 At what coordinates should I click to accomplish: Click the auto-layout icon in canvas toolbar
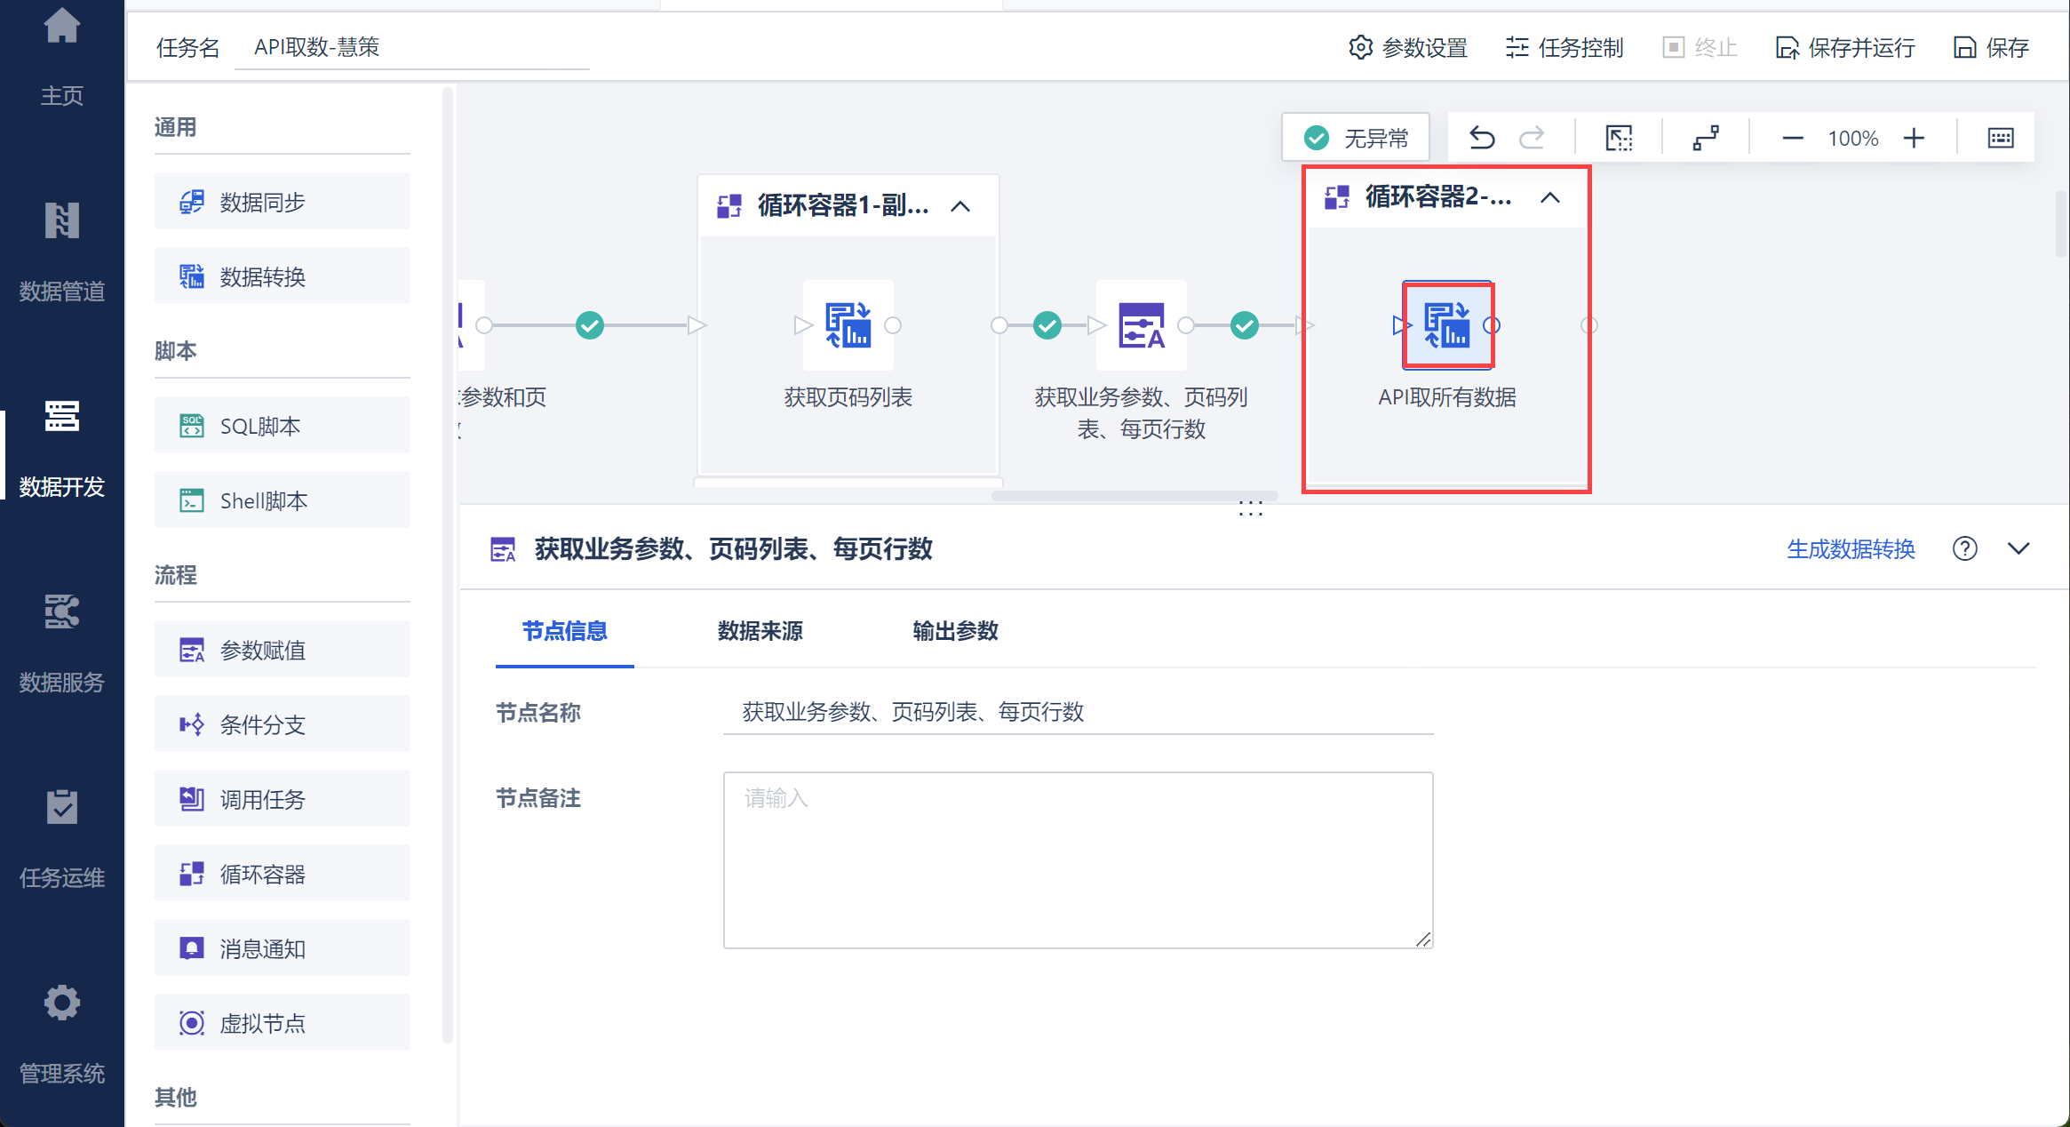coord(1706,138)
